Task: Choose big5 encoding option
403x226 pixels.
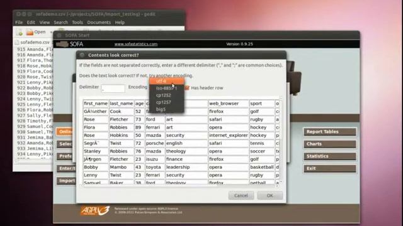Action: click(166, 109)
